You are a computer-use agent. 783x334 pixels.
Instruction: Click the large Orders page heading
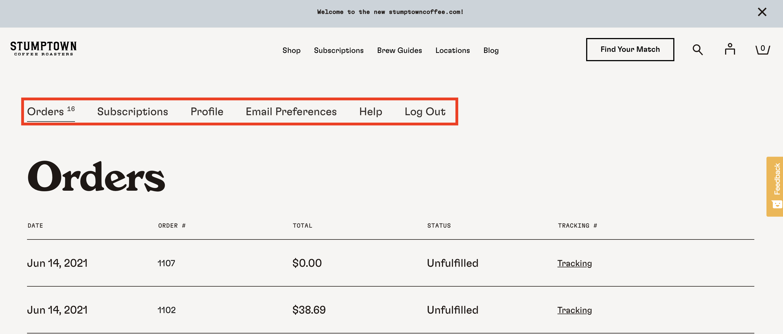[96, 177]
